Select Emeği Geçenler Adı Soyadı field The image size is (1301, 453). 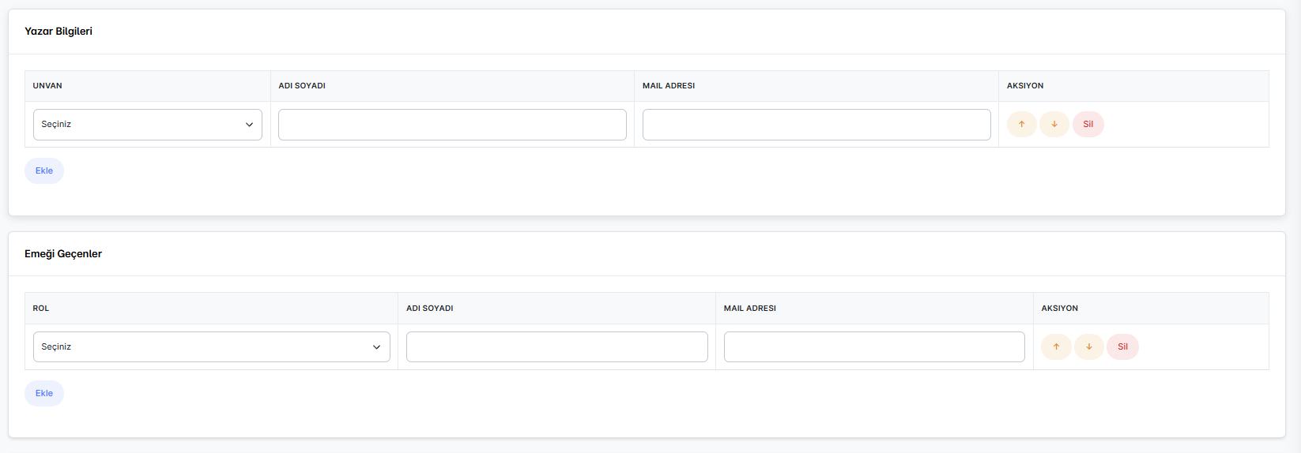[x=556, y=347]
